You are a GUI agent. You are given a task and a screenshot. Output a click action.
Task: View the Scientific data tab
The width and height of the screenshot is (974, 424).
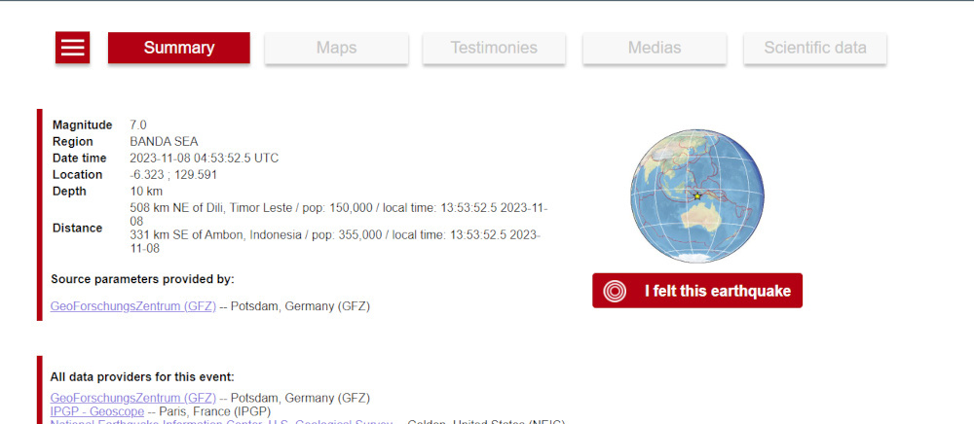coord(814,48)
